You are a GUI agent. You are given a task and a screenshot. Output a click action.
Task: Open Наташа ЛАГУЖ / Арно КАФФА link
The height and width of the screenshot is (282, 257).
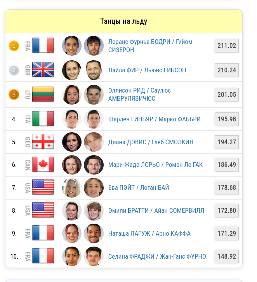pos(149,233)
